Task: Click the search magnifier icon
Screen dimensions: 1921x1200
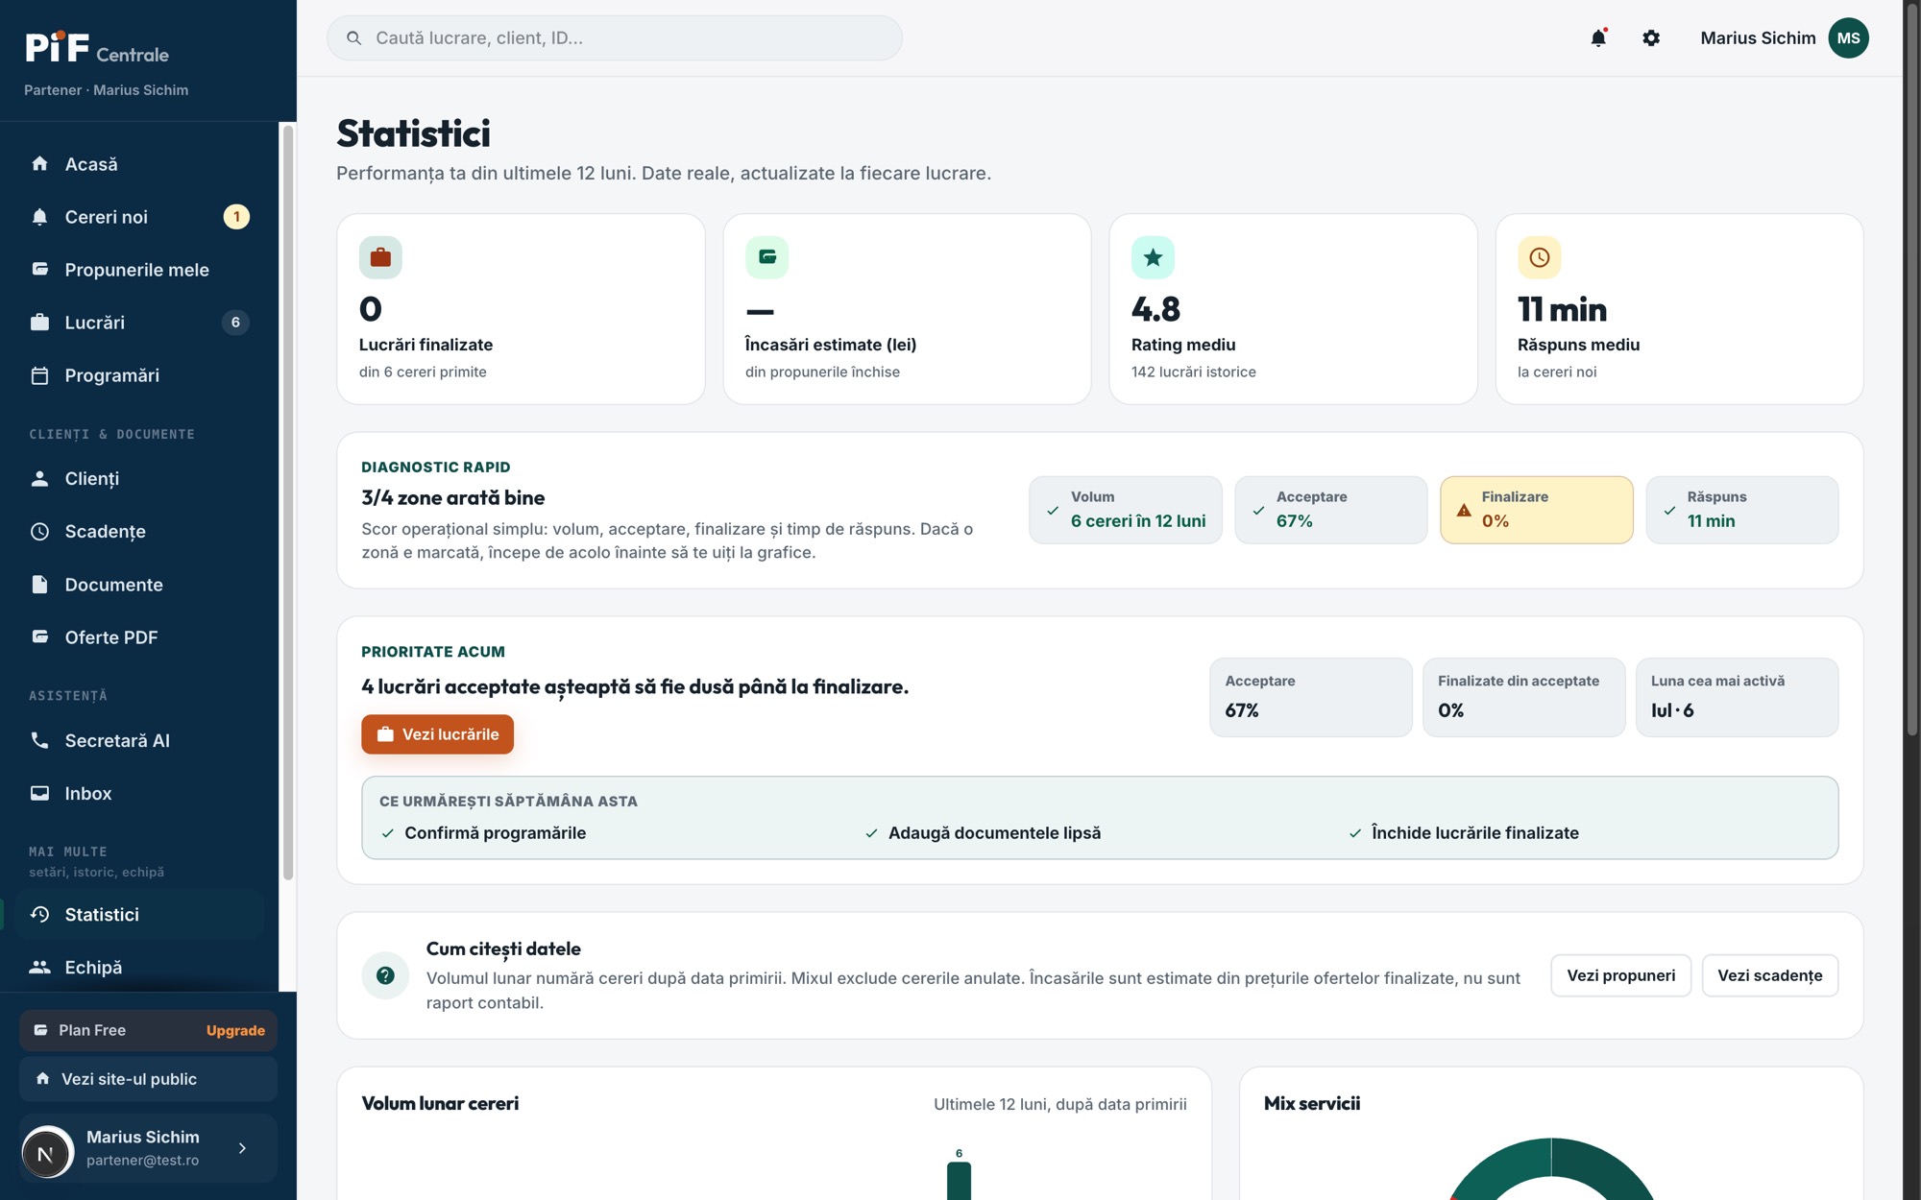Action: click(353, 37)
